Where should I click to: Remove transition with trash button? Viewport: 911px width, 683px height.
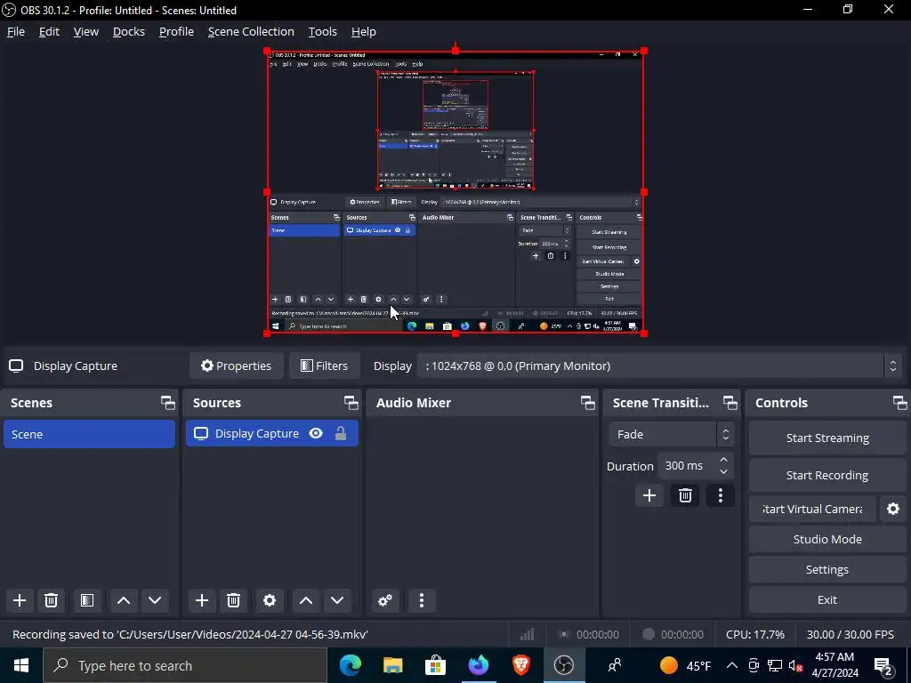coord(685,495)
